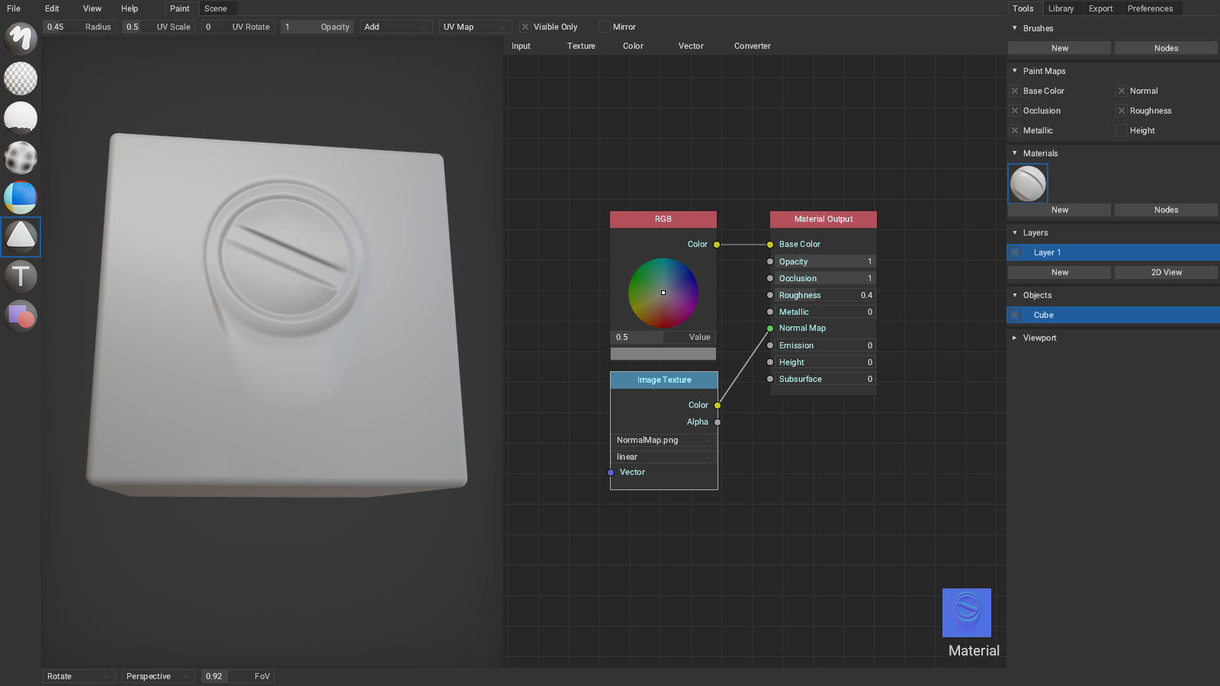Open the material sphere thumbnail in Materials panel
This screenshot has height=686, width=1220.
(1028, 183)
